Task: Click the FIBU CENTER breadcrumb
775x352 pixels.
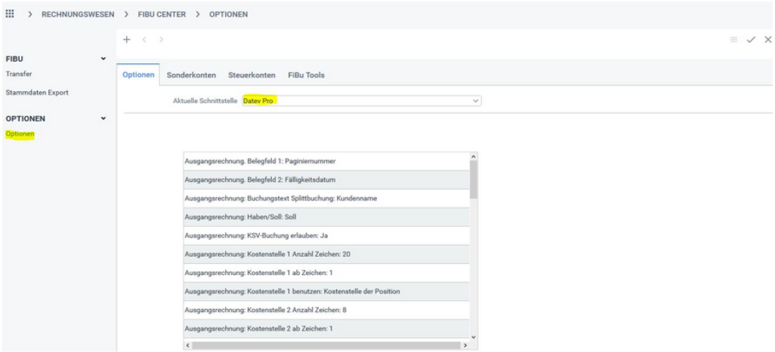Action: (162, 14)
